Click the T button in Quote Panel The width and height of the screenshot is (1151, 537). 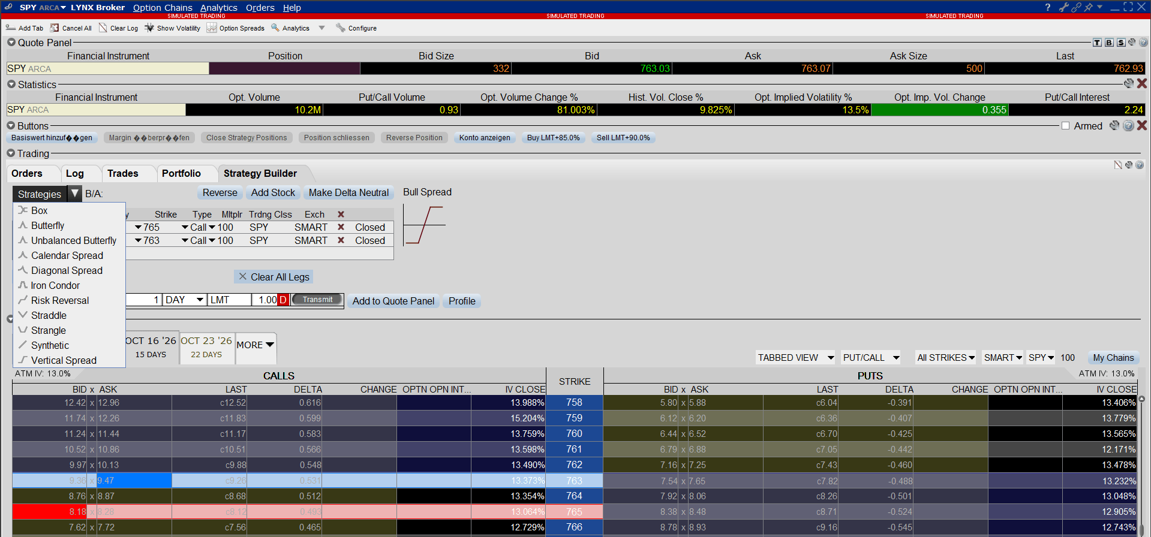(x=1097, y=43)
